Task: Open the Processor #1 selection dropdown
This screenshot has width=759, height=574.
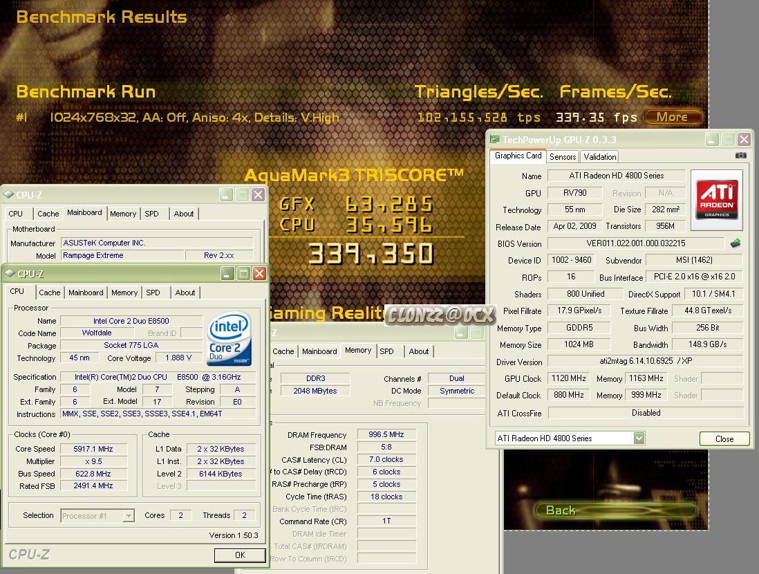Action: coord(129,516)
